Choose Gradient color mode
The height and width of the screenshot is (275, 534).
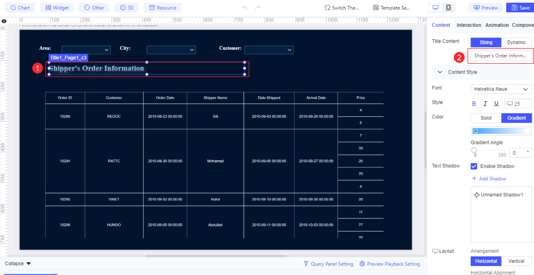516,118
